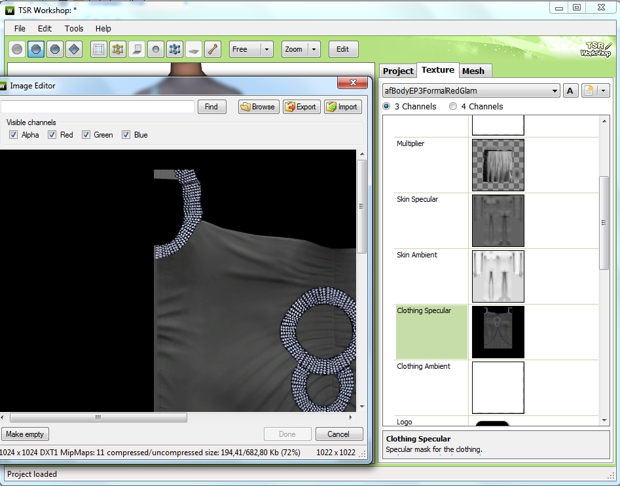Click the horizontal scrollbar in Image Editor
620x486 pixels.
pyautogui.click(x=98, y=417)
